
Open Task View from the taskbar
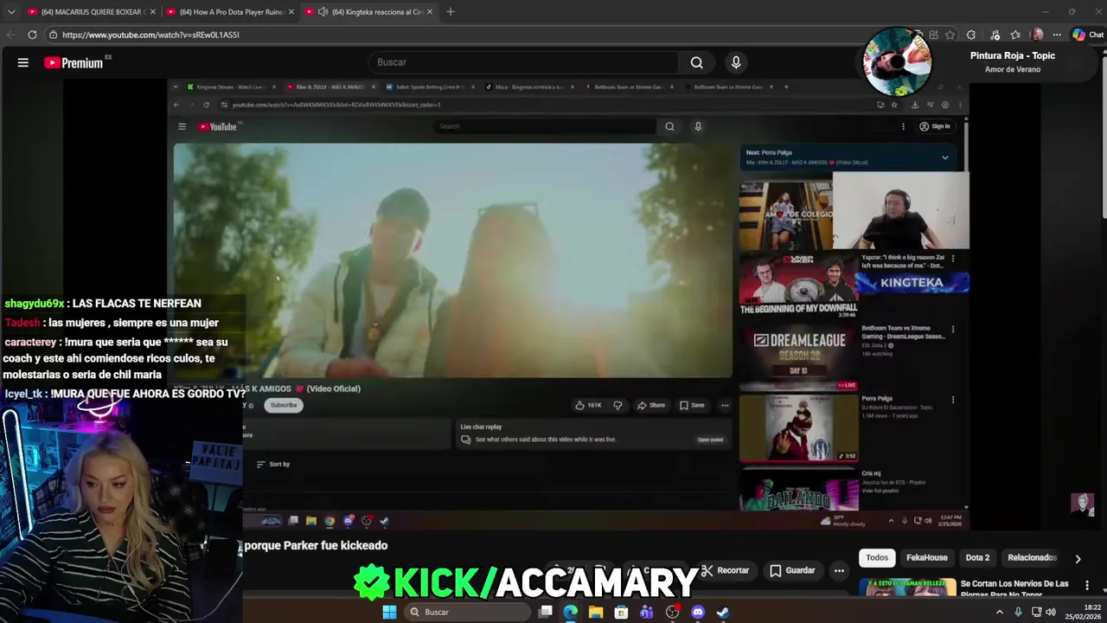pyautogui.click(x=546, y=612)
